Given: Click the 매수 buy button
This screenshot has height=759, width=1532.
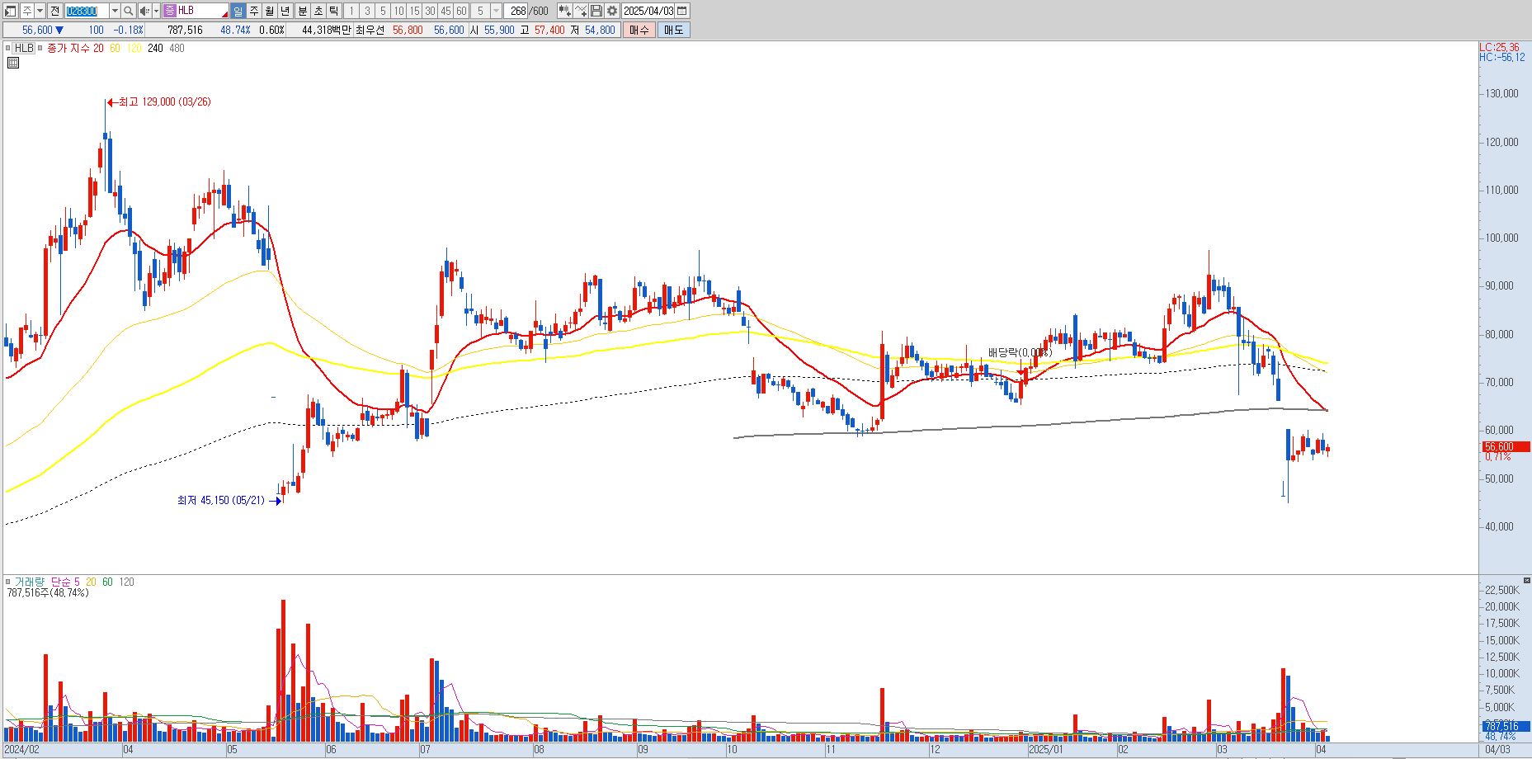Looking at the screenshot, I should tap(639, 30).
